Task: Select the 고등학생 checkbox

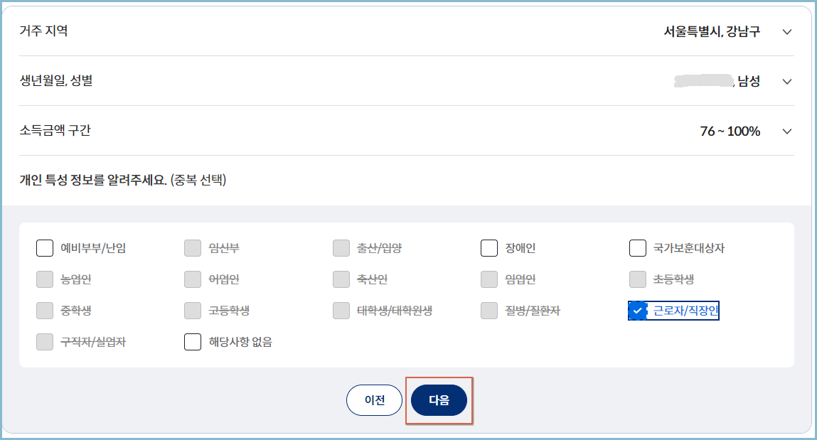Action: [x=193, y=311]
